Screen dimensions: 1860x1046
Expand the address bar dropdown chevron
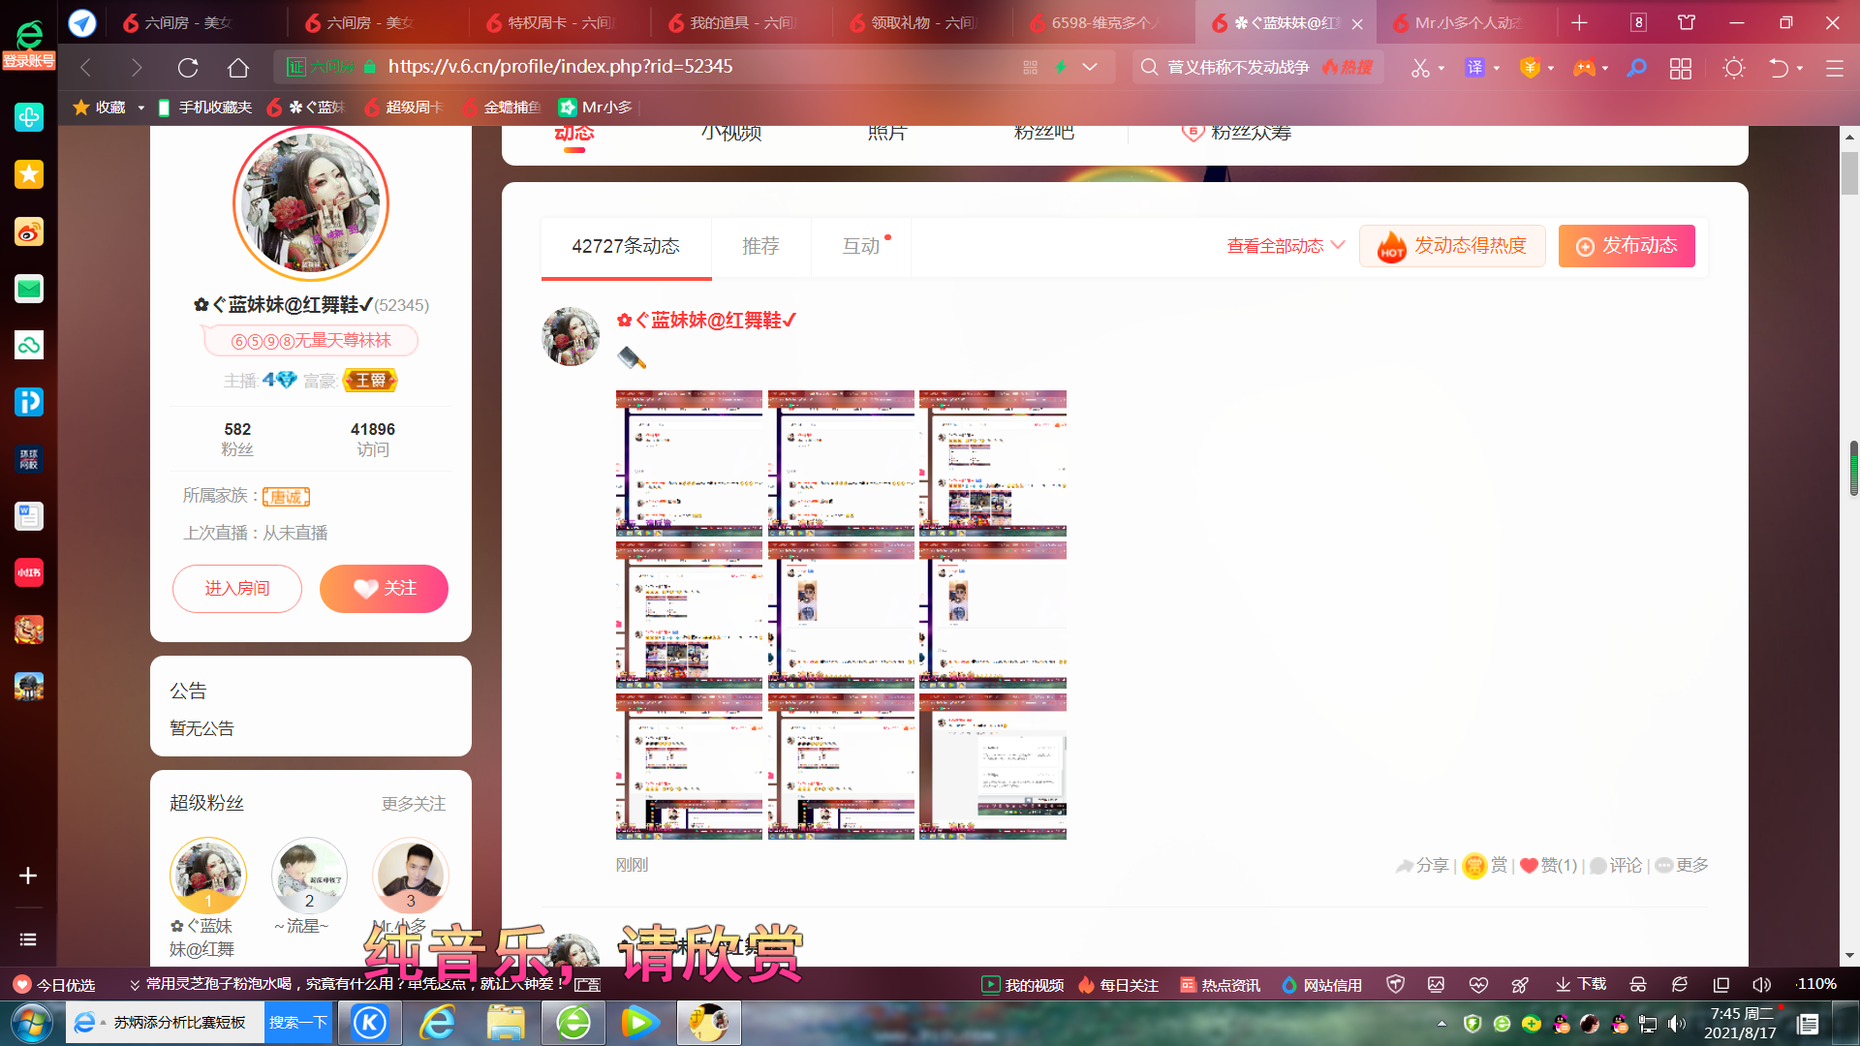point(1090,67)
